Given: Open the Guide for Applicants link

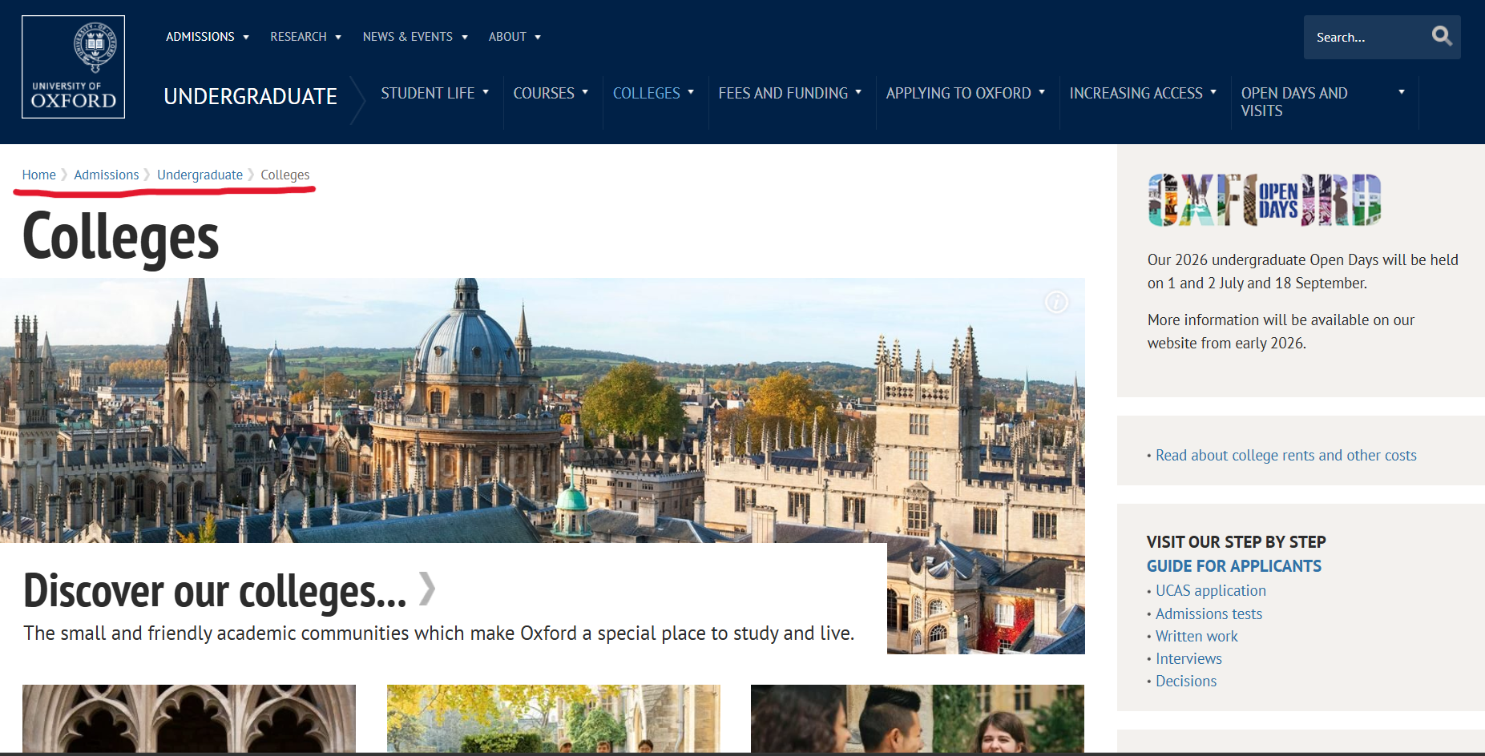Looking at the screenshot, I should pyautogui.click(x=1233, y=566).
